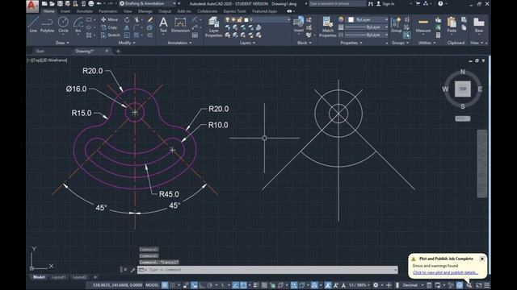Add a new drawing tab with plus
Image resolution: width=517 pixels, height=290 pixels.
118,51
